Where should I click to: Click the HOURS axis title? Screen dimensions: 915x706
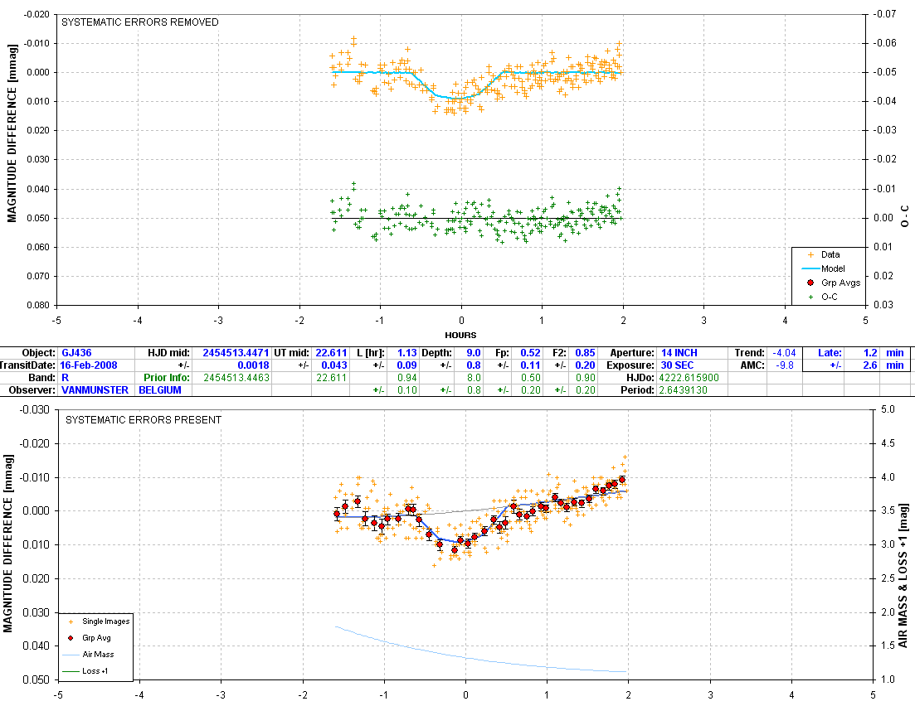coord(460,336)
